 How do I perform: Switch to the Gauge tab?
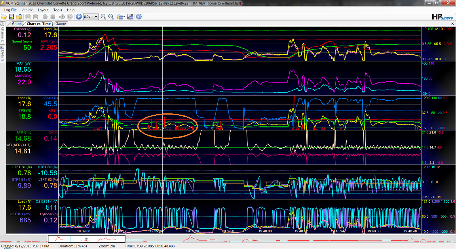[60, 24]
